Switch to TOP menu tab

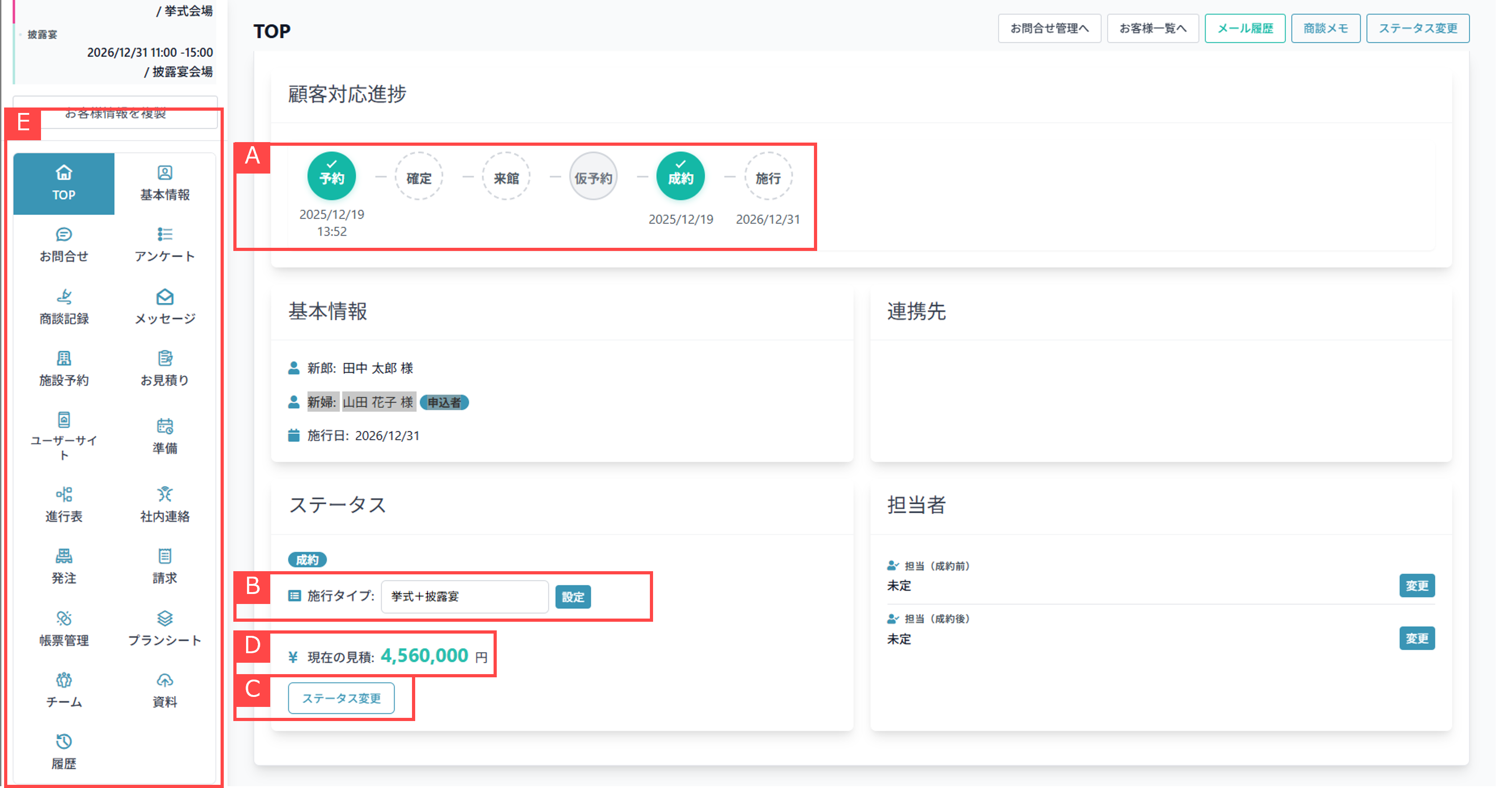[x=64, y=183]
